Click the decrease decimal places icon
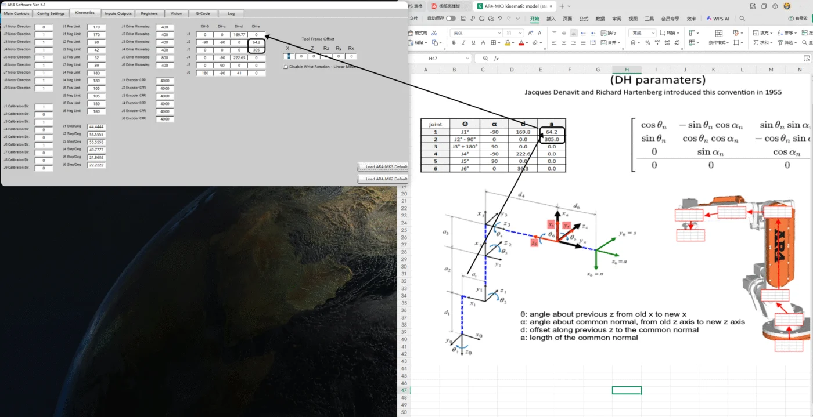This screenshot has height=417, width=813. point(677,42)
